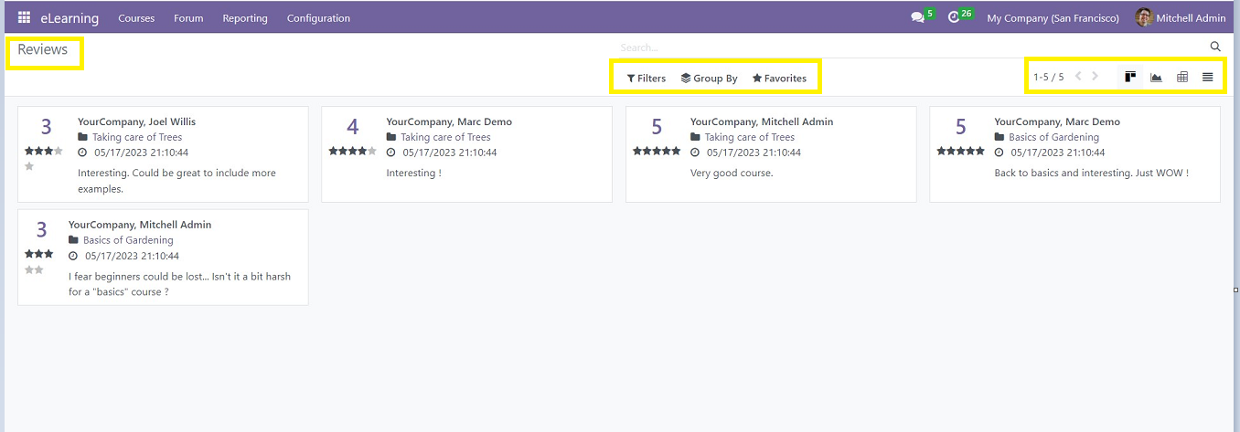Expand the Favorites dropdown
Viewport: 1240px width, 432px height.
tap(779, 79)
